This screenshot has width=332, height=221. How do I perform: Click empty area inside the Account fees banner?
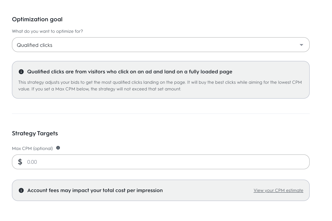coord(208,190)
